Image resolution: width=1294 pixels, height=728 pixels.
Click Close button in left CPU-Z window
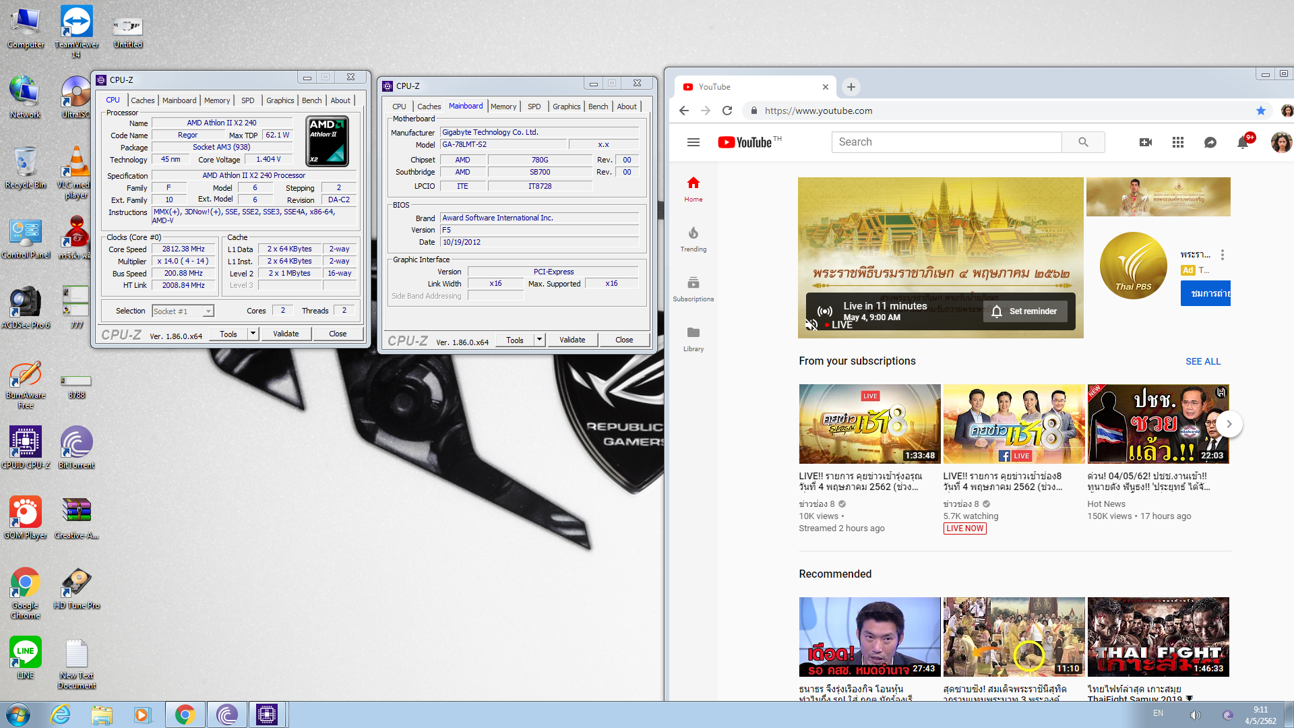point(338,334)
